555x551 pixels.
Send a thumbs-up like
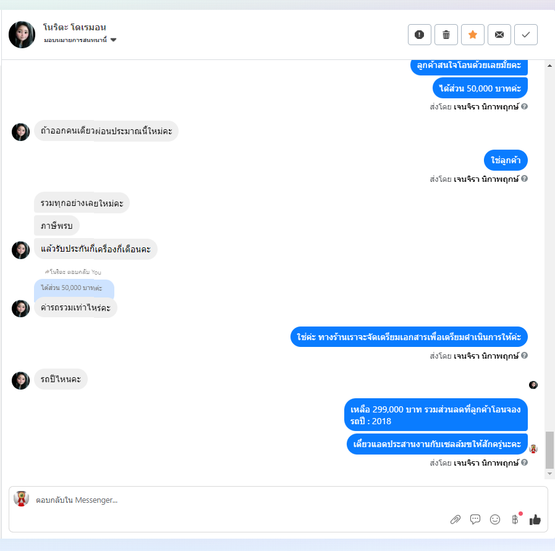coord(535,519)
